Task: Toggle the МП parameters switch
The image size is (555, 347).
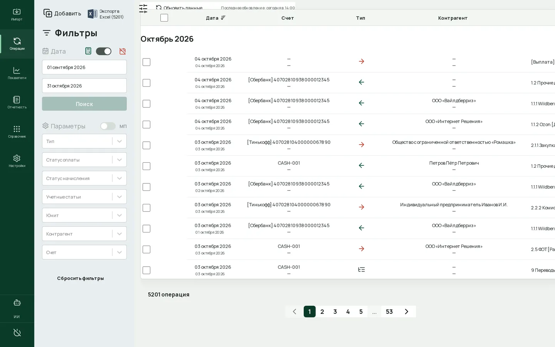Action: (108, 126)
